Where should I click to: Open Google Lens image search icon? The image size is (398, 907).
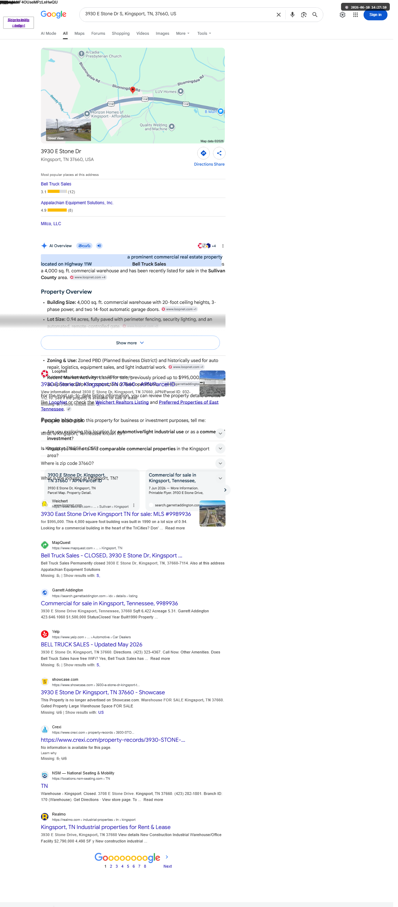click(x=303, y=15)
